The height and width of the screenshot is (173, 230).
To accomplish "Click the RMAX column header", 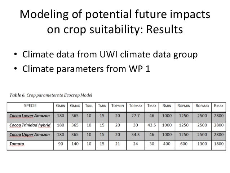I will [x=218, y=106].
